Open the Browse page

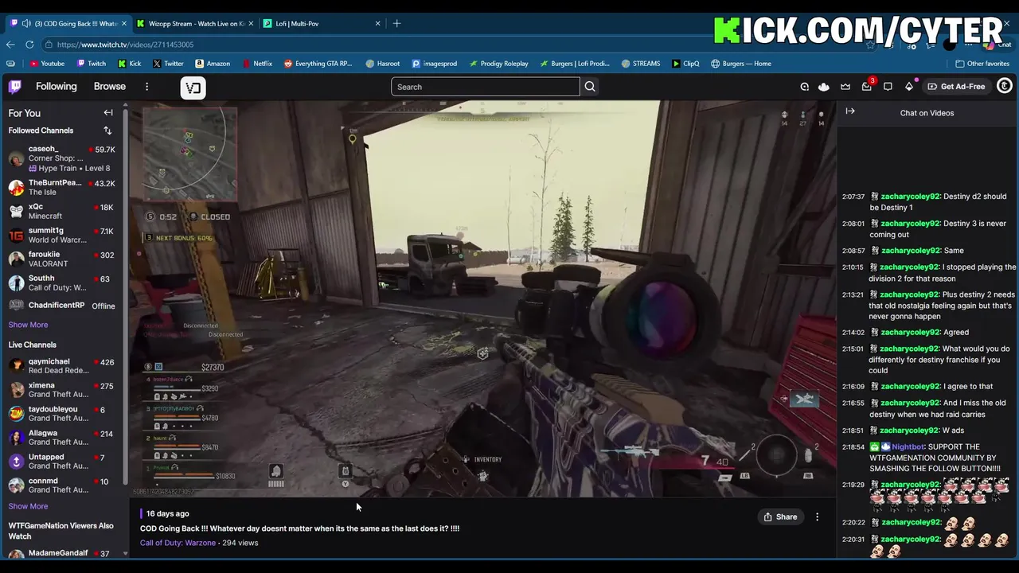(x=110, y=86)
